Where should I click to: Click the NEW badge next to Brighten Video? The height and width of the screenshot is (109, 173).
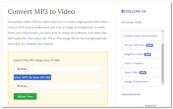147,54
